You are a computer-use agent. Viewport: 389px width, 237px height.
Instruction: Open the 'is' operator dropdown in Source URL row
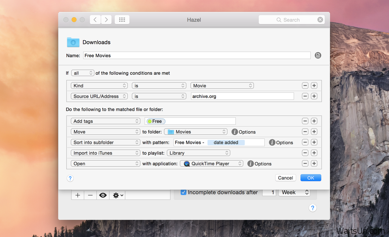click(x=159, y=96)
